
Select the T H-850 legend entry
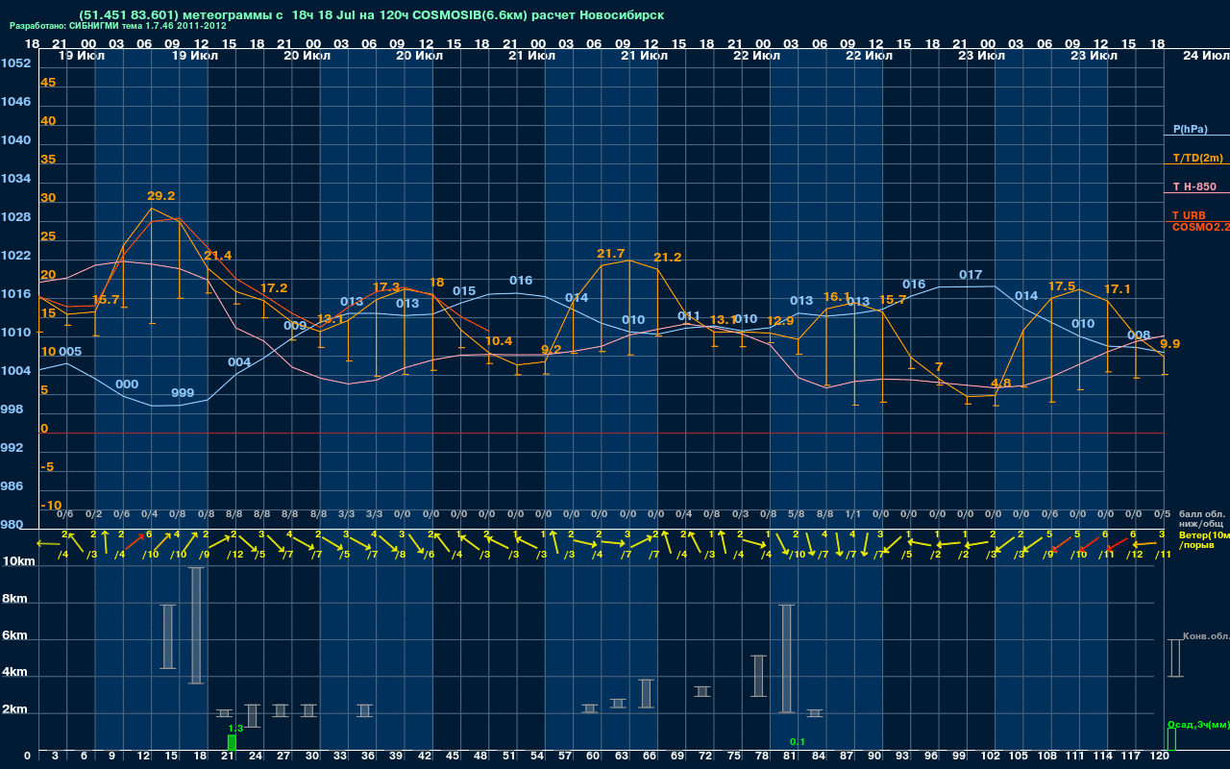pyautogui.click(x=1193, y=186)
